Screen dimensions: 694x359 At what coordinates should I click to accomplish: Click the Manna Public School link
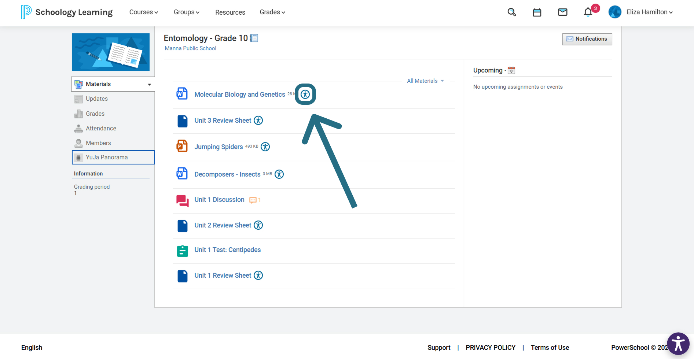191,48
